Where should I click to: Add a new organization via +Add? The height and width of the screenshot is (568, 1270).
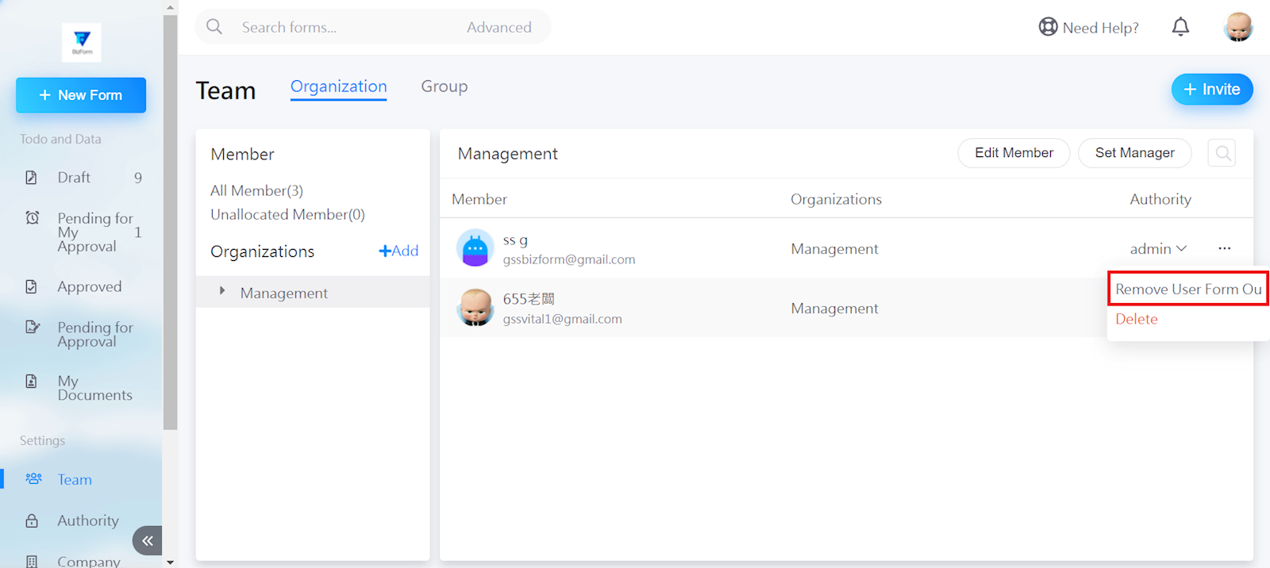tap(398, 251)
